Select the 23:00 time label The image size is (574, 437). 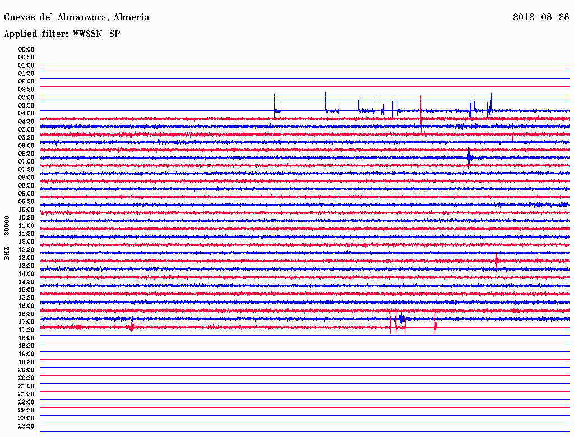[26, 419]
